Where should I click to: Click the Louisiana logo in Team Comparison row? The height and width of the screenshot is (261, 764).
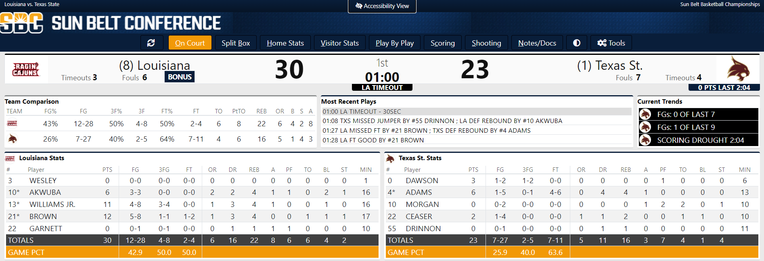12,123
